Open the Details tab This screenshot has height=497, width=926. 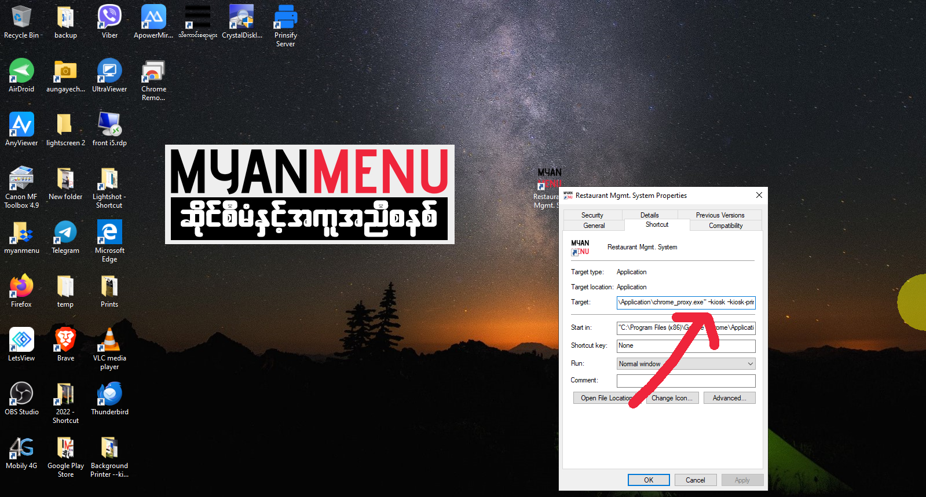click(x=649, y=215)
